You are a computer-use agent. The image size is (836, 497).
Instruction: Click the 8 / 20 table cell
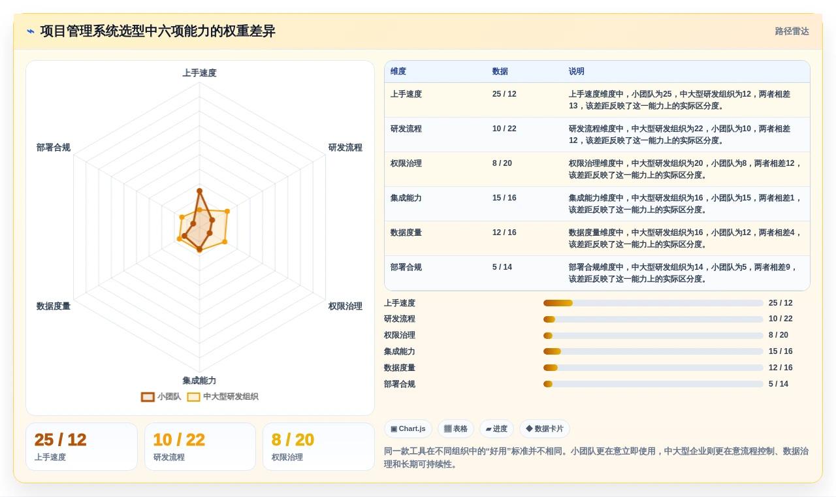click(x=502, y=163)
